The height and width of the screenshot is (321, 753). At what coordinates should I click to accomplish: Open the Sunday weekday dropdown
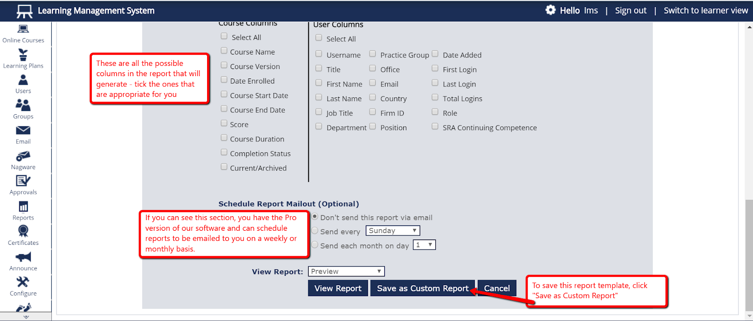point(393,231)
